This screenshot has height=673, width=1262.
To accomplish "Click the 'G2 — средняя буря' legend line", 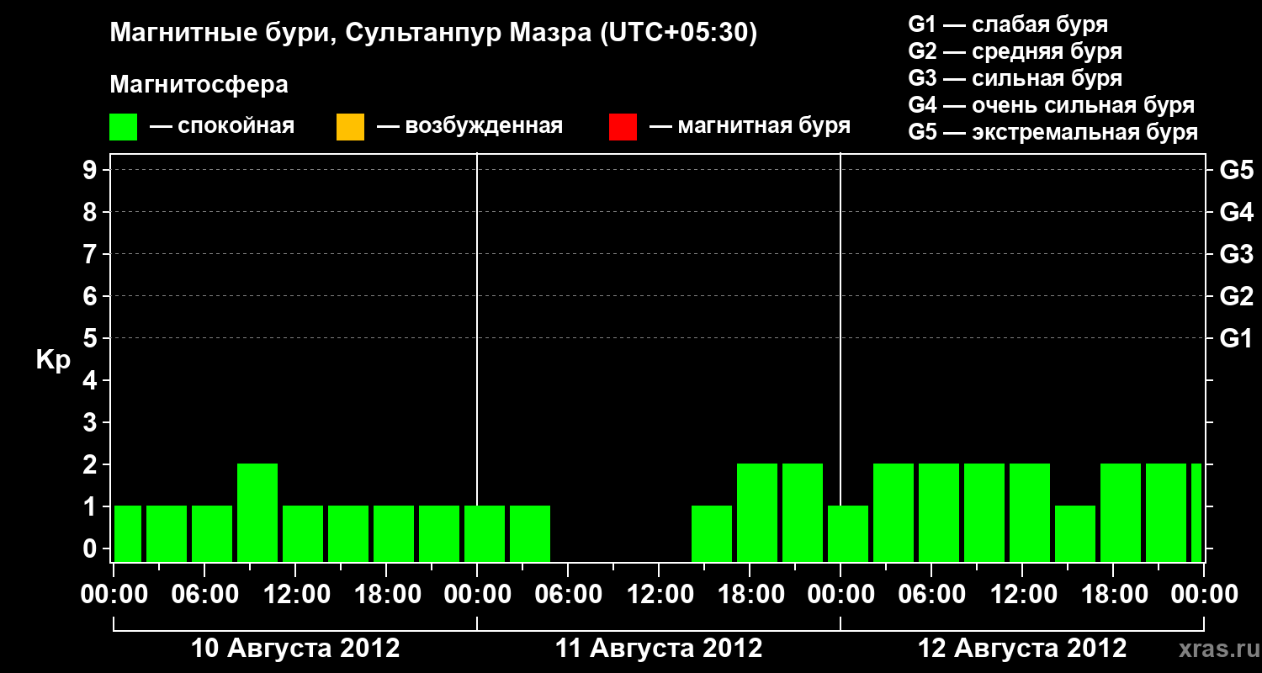I will pyautogui.click(x=1015, y=51).
